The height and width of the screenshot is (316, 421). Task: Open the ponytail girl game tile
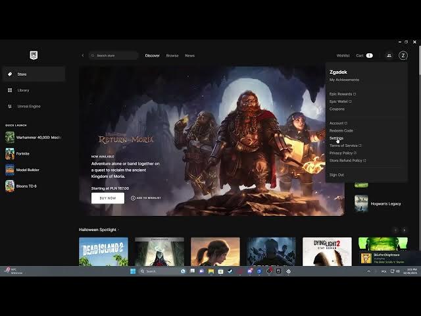215,251
